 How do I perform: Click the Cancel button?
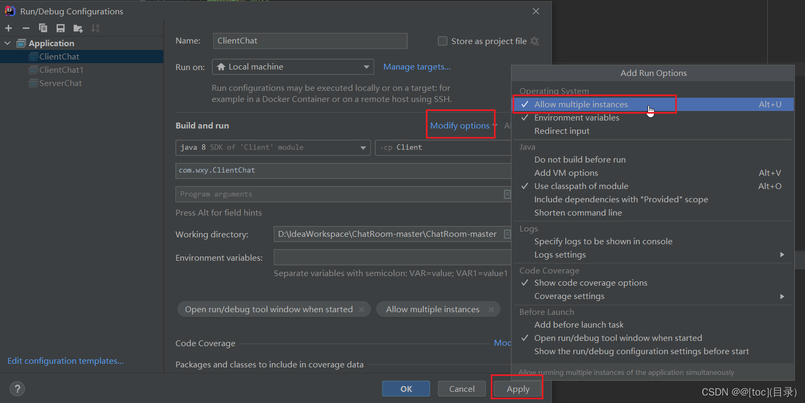pos(462,389)
